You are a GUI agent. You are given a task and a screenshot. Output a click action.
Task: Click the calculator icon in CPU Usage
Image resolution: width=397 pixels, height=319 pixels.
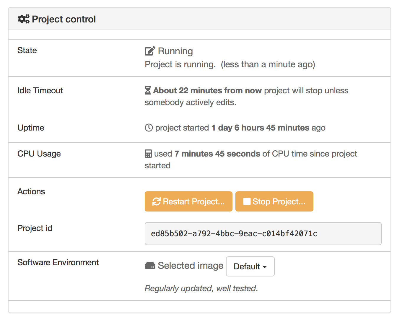tap(148, 154)
